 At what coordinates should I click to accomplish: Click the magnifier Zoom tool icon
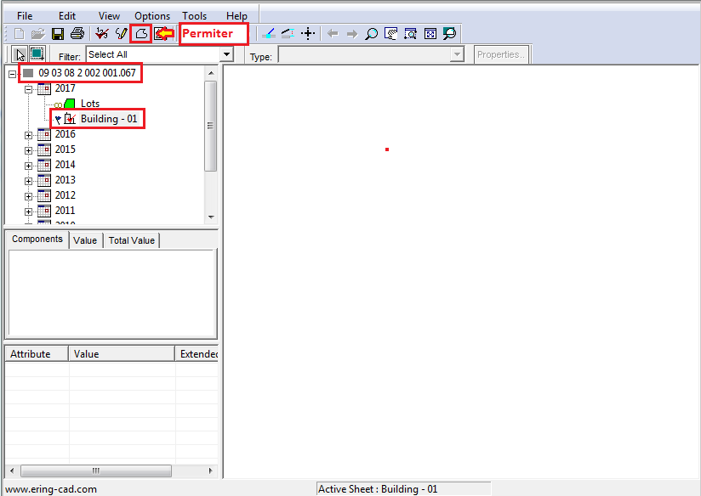371,34
